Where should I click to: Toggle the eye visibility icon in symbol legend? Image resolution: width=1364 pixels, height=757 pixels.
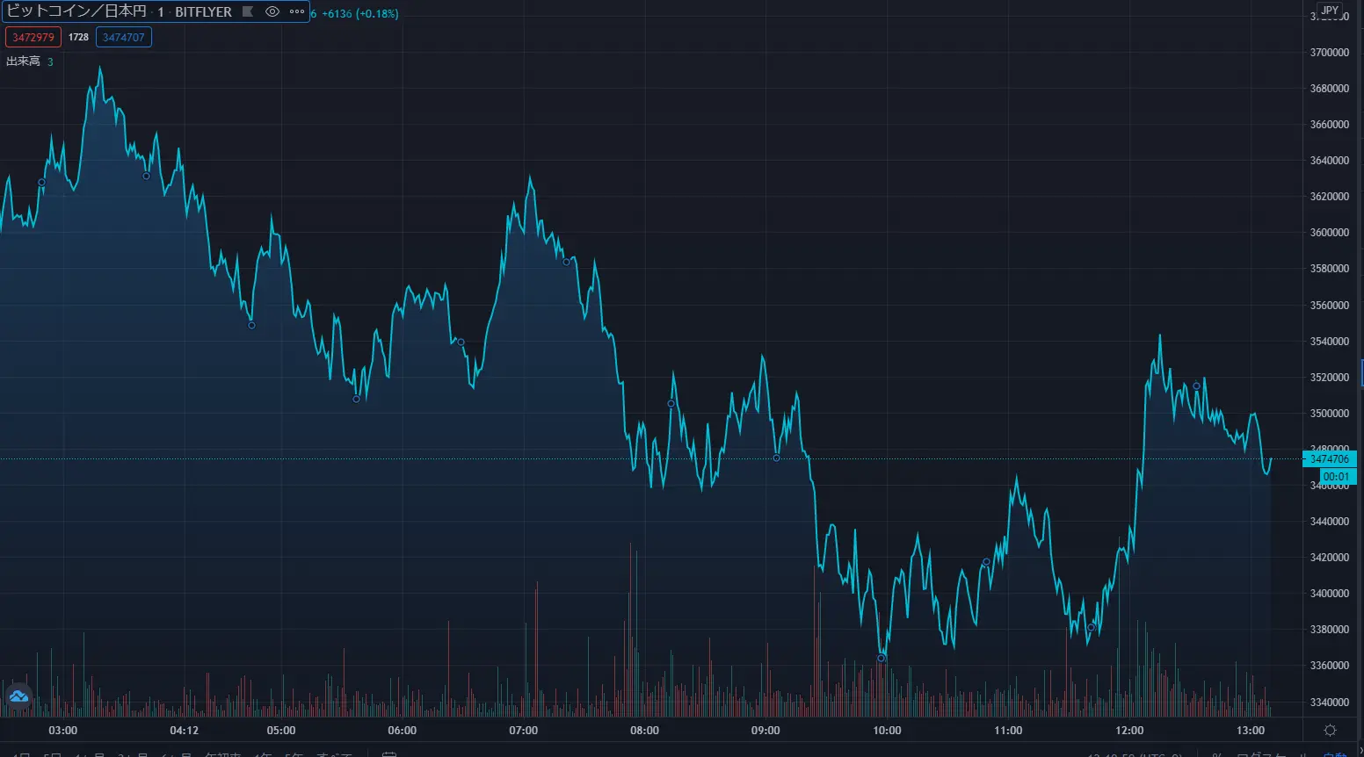click(x=272, y=12)
